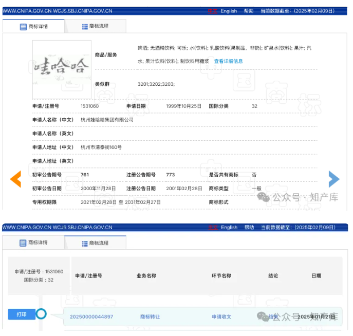
Task: Select 中文 language in details page header
Action: (212, 11)
